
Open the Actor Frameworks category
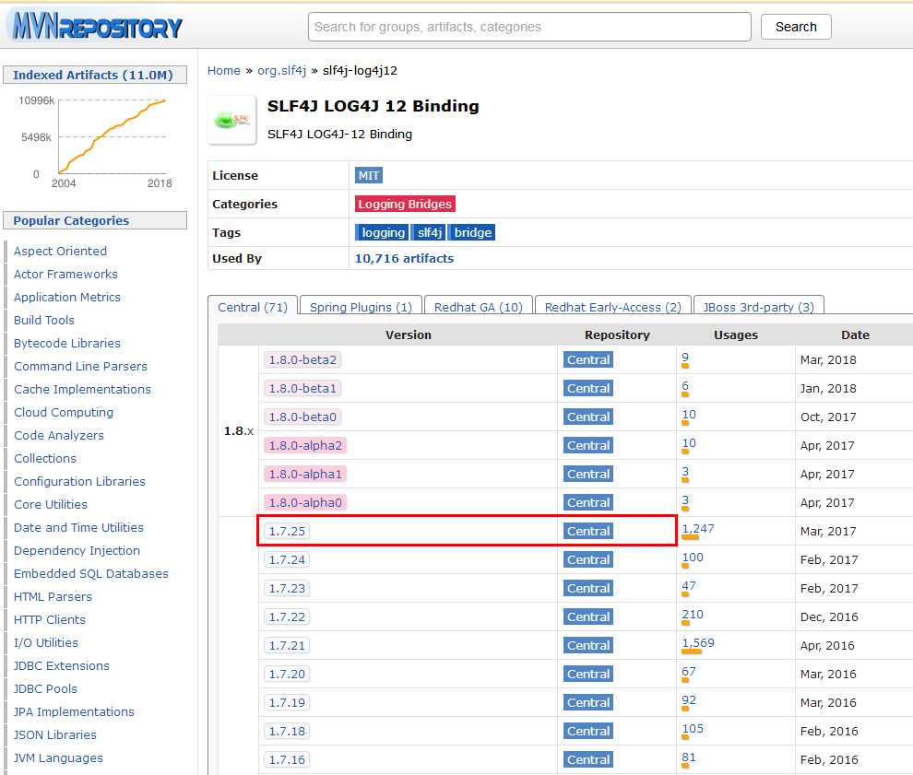(x=65, y=274)
